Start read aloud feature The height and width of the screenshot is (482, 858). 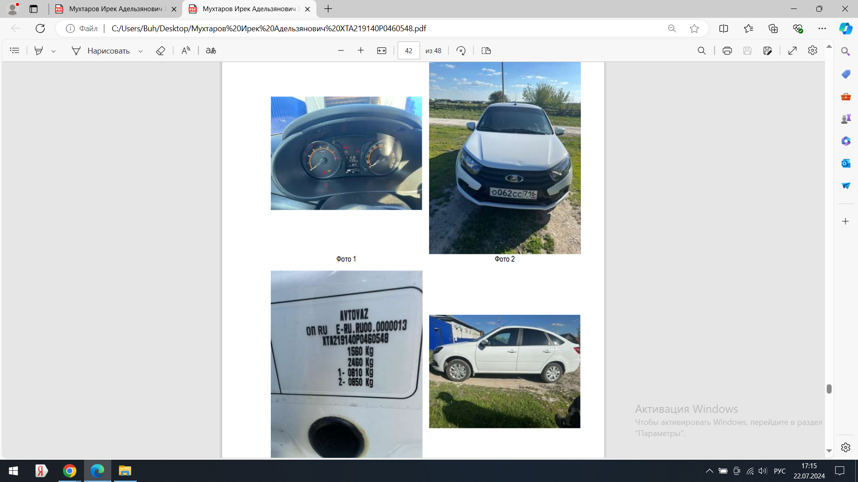coord(186,51)
